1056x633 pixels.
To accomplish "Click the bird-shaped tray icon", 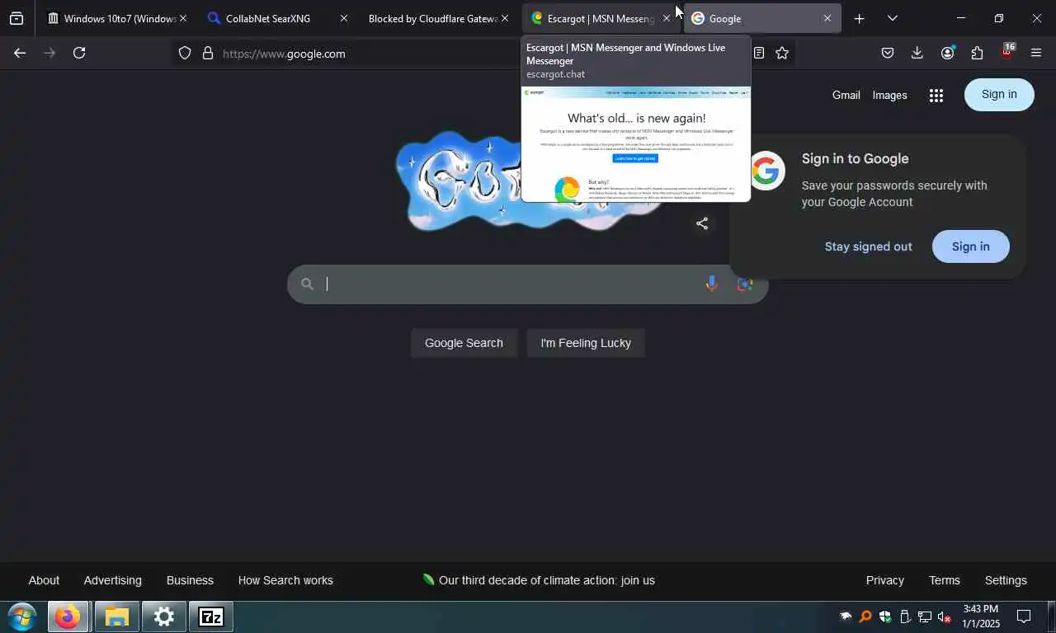I will (846, 617).
